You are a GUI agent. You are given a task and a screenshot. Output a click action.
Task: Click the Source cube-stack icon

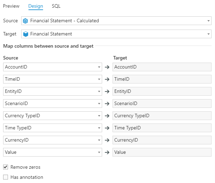[25, 21]
